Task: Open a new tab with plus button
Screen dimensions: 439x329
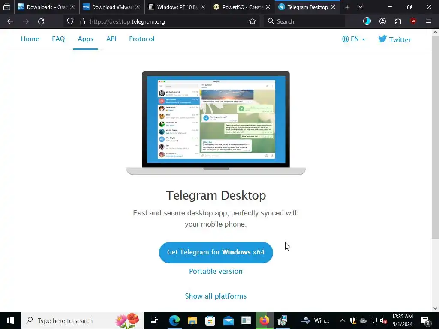Action: [x=347, y=7]
